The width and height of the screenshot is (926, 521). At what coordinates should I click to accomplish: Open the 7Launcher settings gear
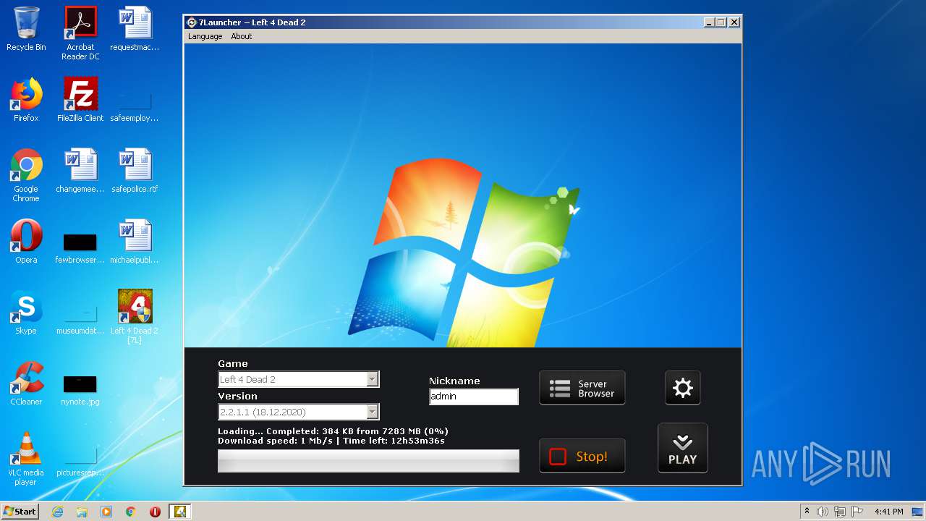(682, 388)
